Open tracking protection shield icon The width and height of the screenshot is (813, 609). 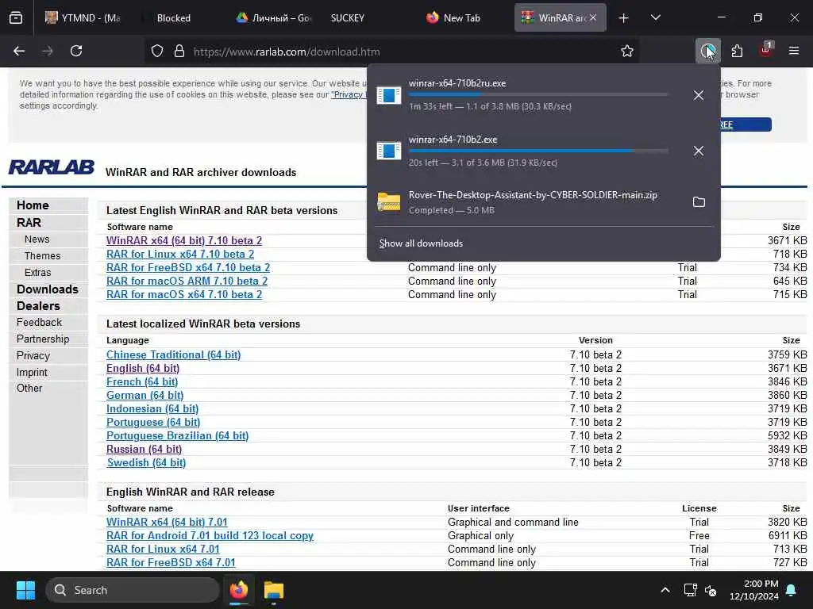click(x=157, y=52)
